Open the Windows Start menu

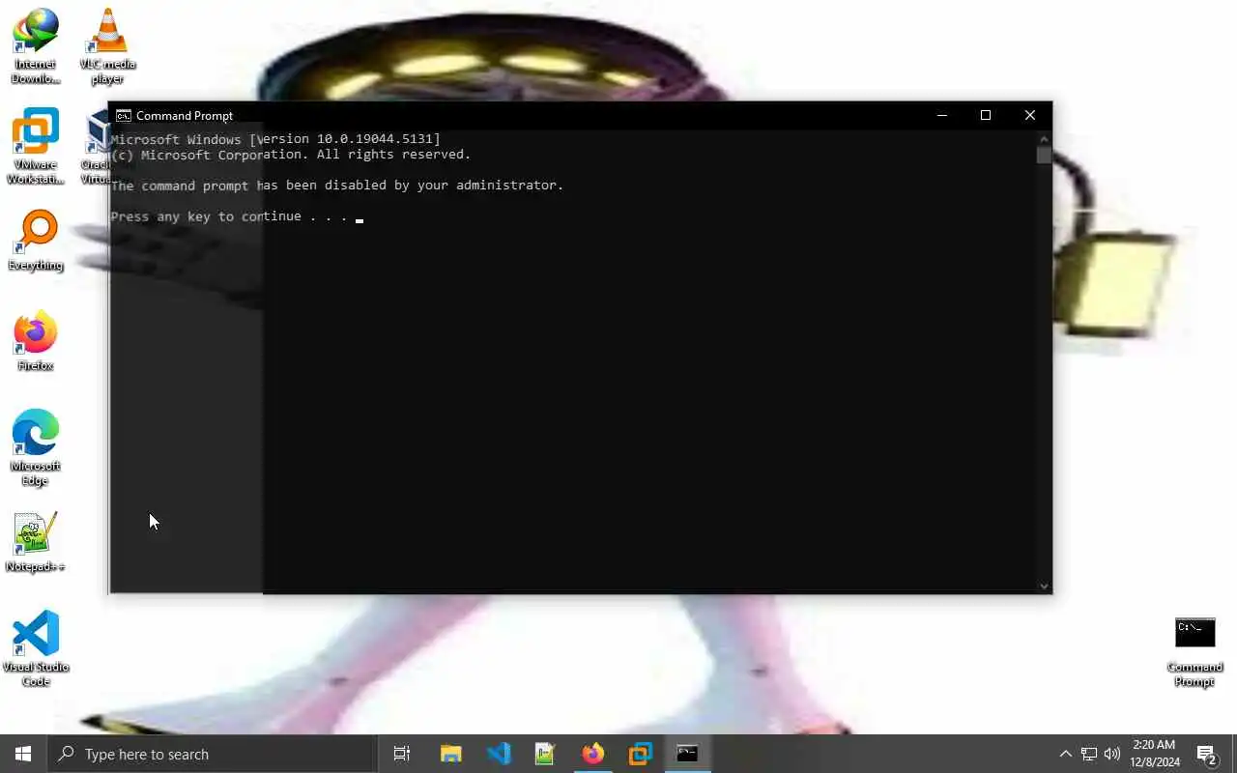click(23, 754)
